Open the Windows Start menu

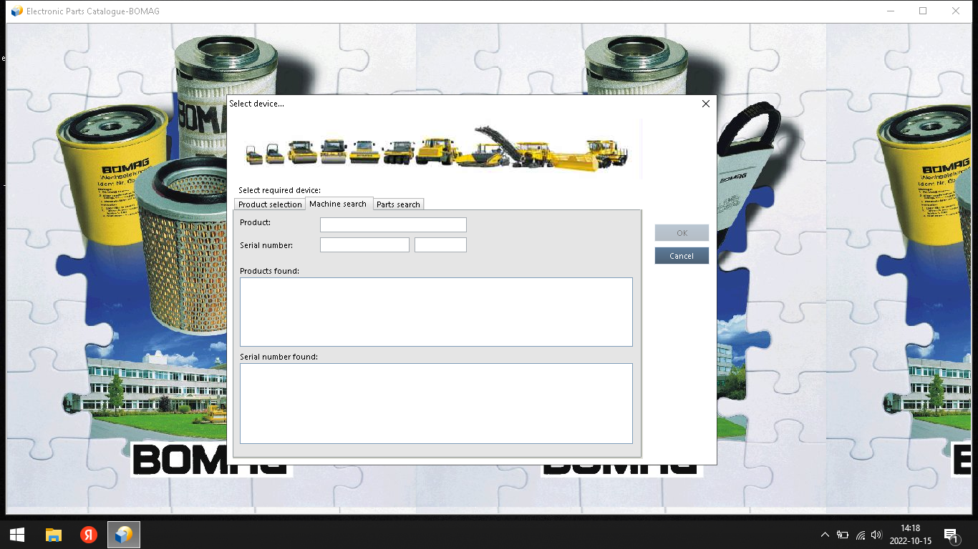click(17, 535)
